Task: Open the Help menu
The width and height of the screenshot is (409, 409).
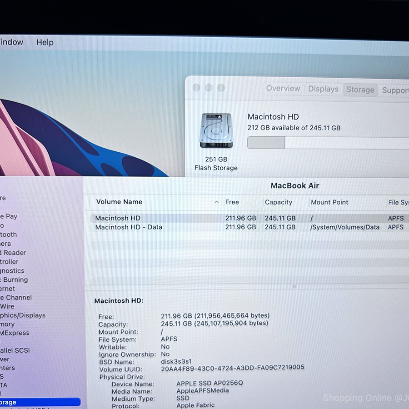Action: (45, 42)
